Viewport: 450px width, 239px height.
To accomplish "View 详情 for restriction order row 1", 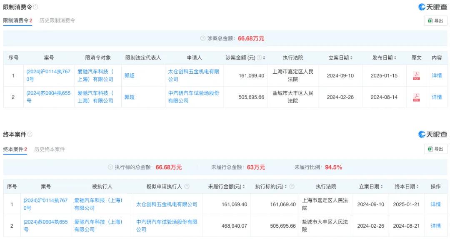I will pos(437,76).
